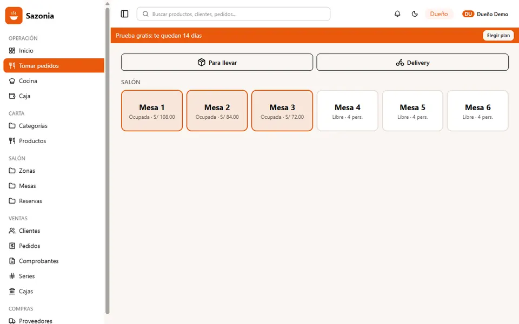Start a Delivery order
Image resolution: width=519 pixels, height=324 pixels.
click(x=412, y=62)
